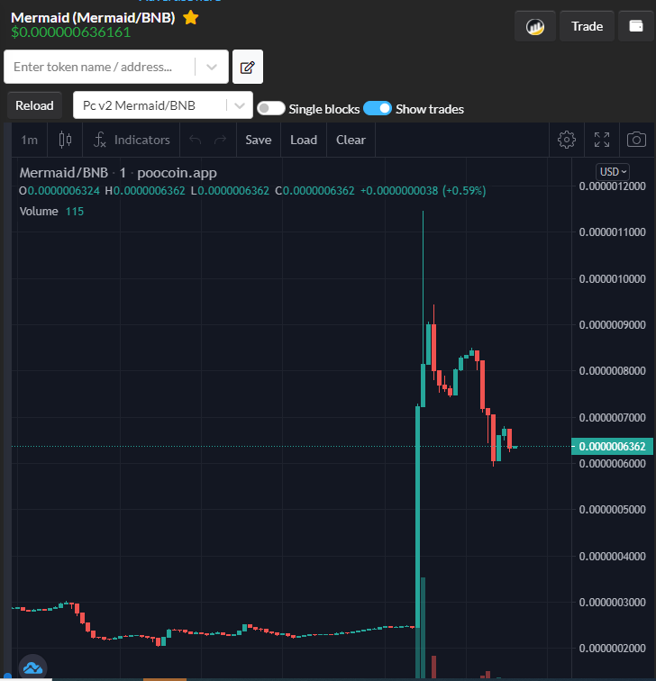Expand the token search dropdown arrow
Image resolution: width=656 pixels, height=681 pixels.
pos(212,67)
